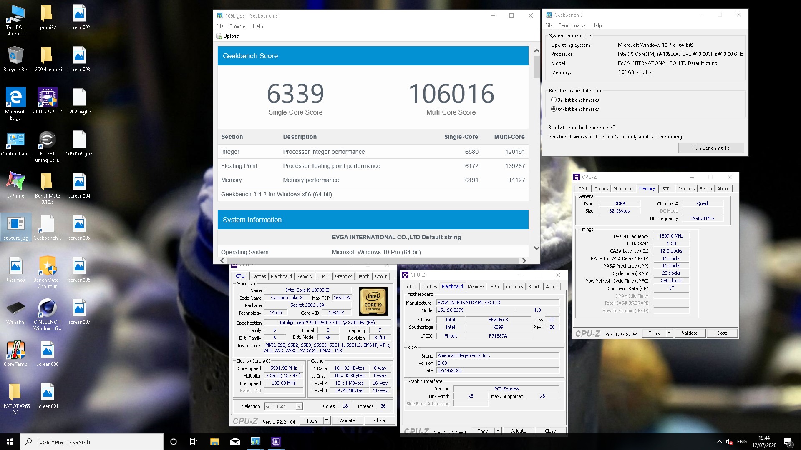Click ENG language indicator in tray

click(x=742, y=442)
